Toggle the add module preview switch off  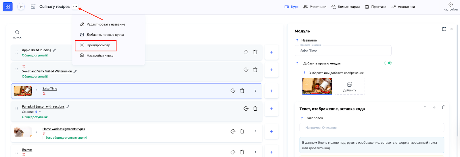(x=388, y=63)
